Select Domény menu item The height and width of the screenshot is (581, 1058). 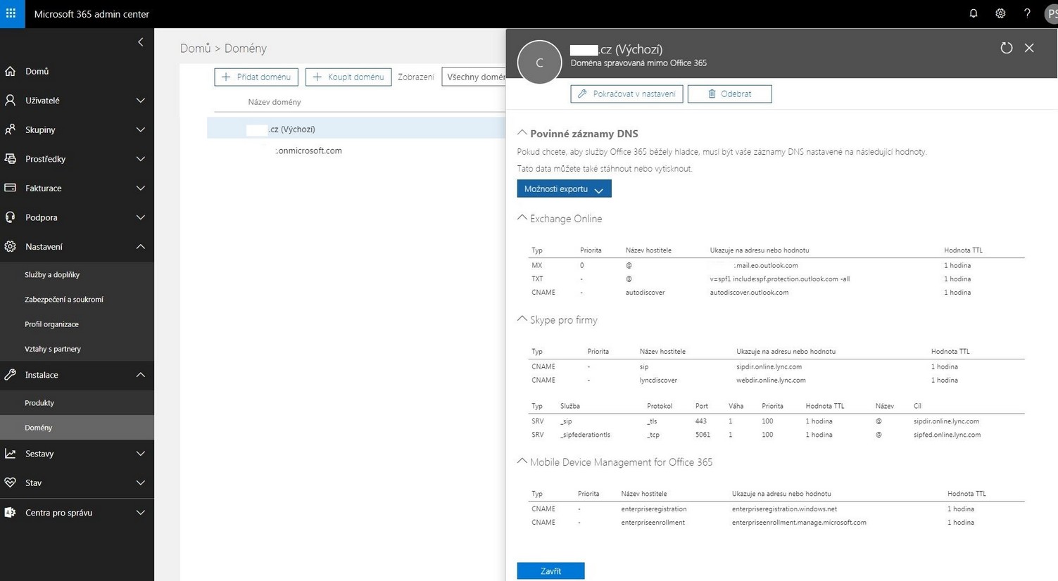(x=77, y=428)
